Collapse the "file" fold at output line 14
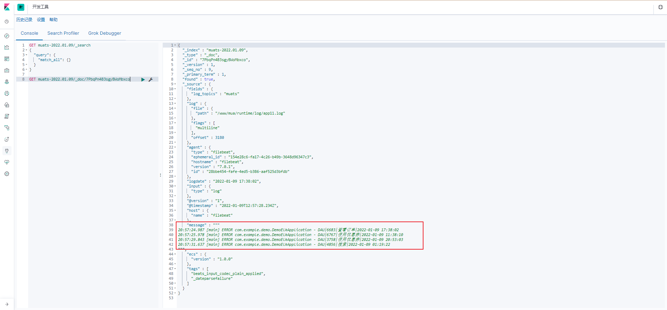Screen dimensions: 667x310 pos(175,108)
